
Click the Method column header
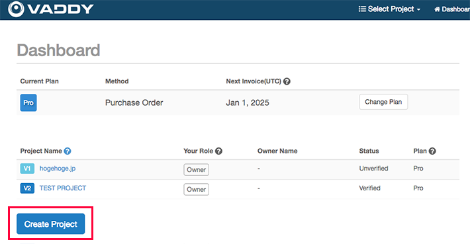click(117, 81)
